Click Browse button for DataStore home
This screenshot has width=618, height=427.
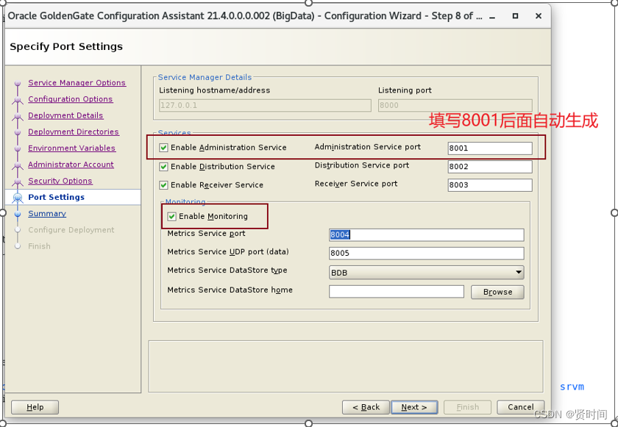point(497,292)
